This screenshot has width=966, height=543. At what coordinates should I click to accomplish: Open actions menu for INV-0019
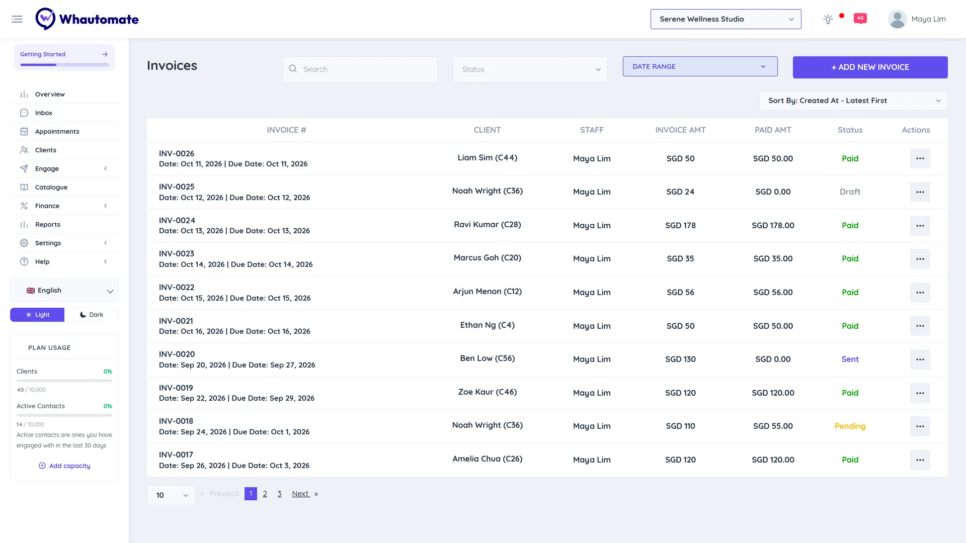point(920,393)
